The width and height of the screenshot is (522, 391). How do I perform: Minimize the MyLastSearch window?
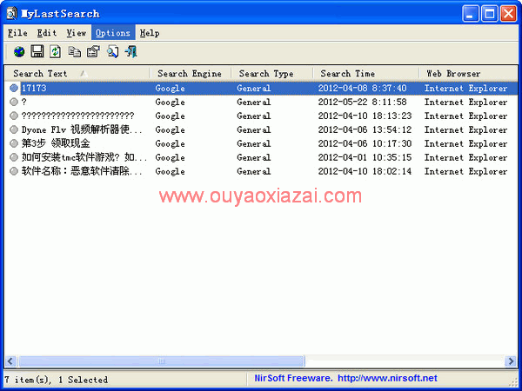coord(471,14)
